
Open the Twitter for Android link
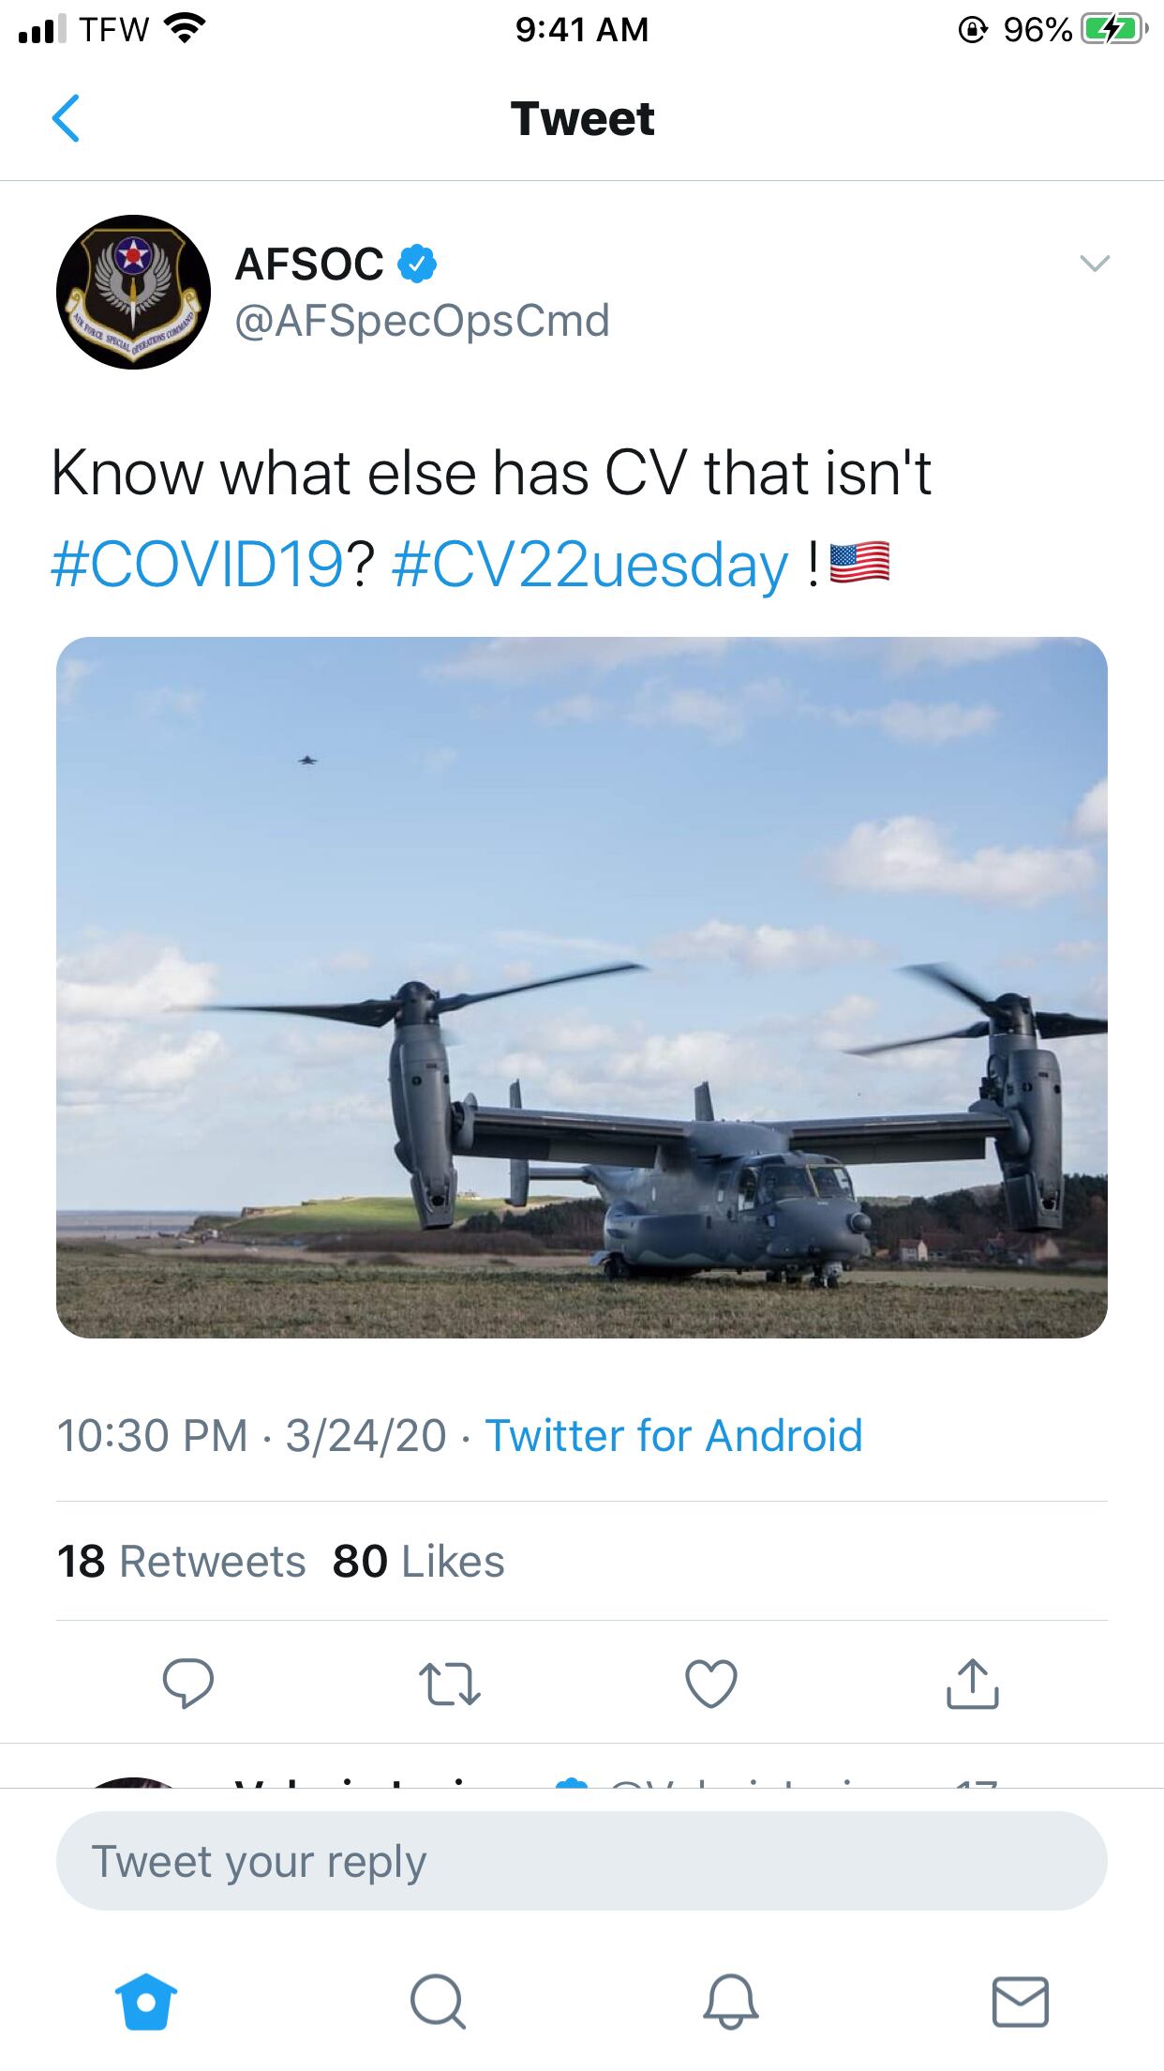coord(674,1436)
